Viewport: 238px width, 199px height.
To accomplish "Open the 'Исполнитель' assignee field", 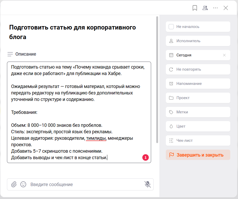I will click(x=198, y=41).
